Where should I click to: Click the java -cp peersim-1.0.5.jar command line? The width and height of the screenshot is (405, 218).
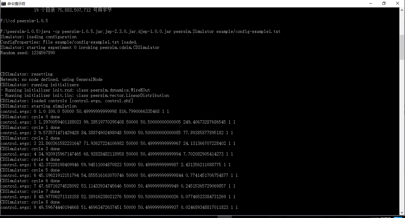point(140,31)
